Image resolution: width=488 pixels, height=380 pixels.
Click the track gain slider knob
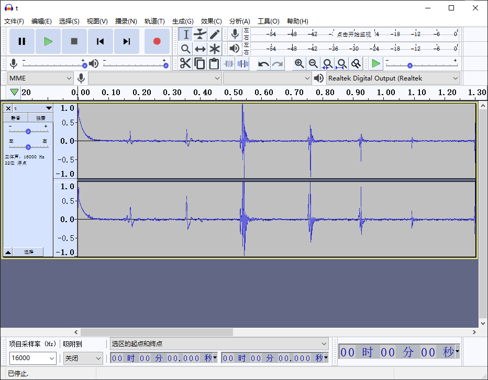point(28,131)
